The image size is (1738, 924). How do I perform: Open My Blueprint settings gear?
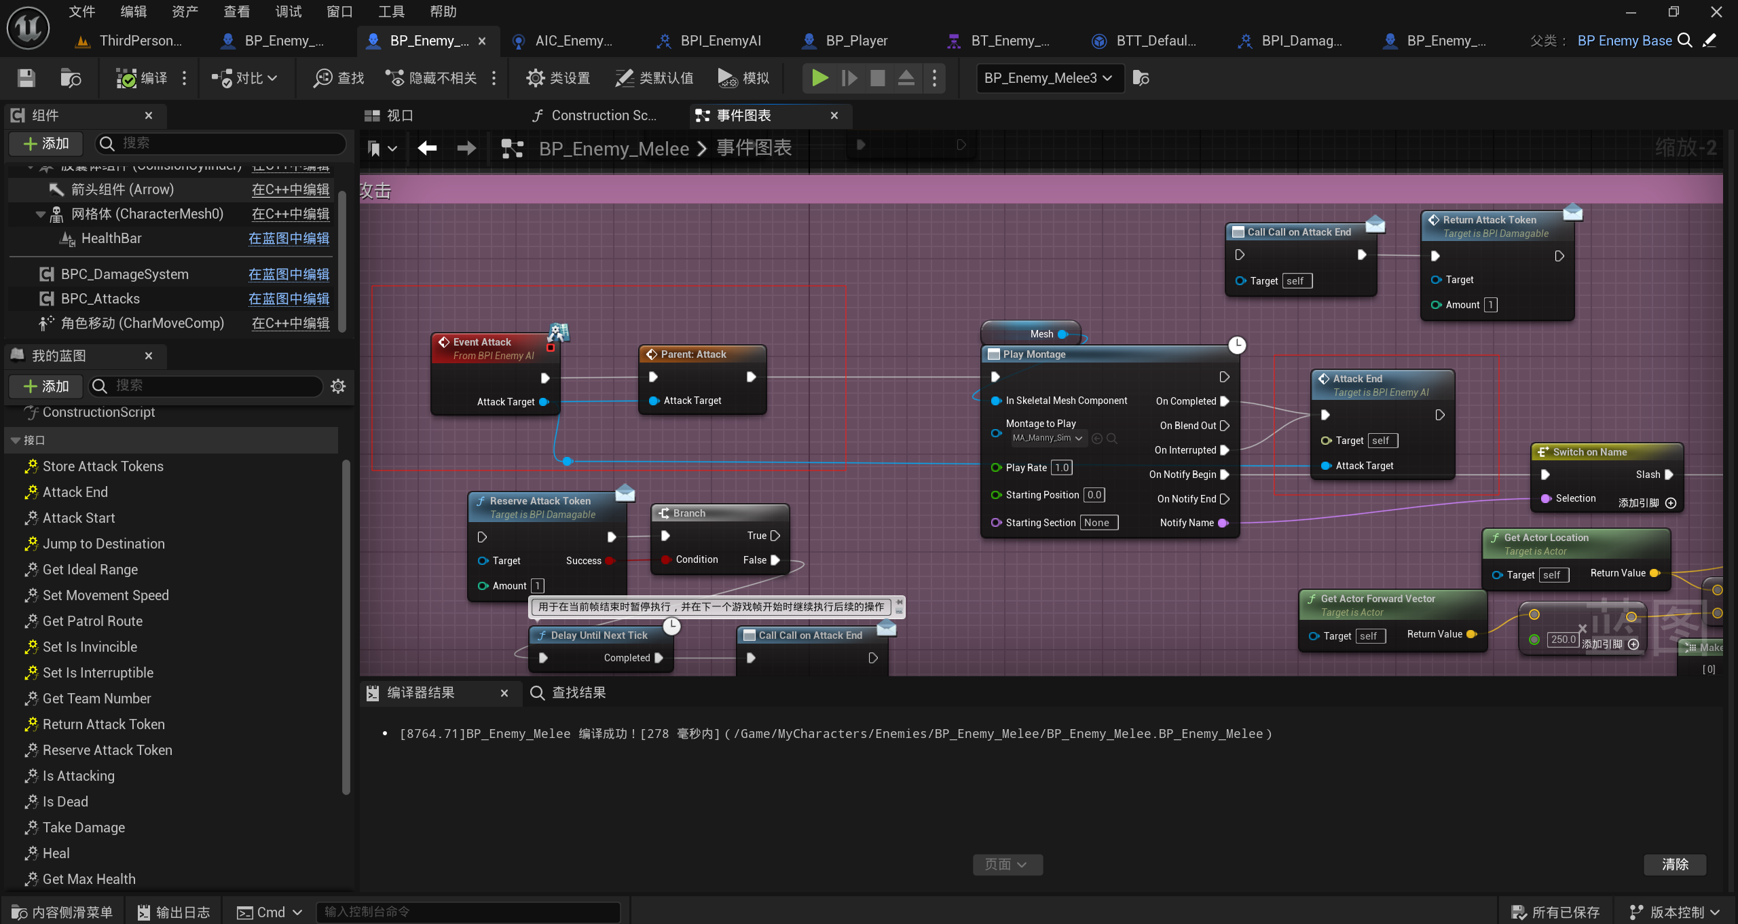338,386
